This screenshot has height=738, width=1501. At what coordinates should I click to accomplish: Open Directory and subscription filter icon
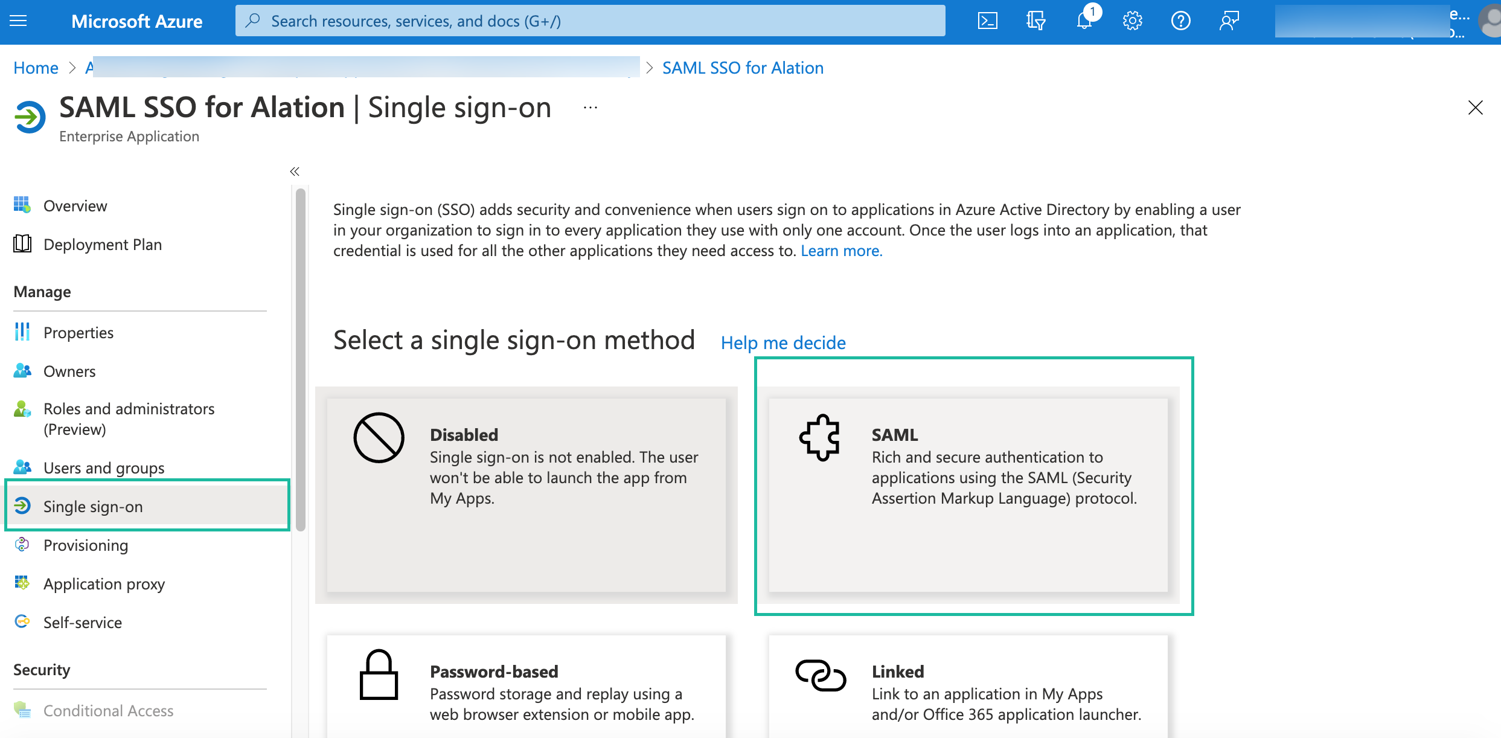(1035, 21)
